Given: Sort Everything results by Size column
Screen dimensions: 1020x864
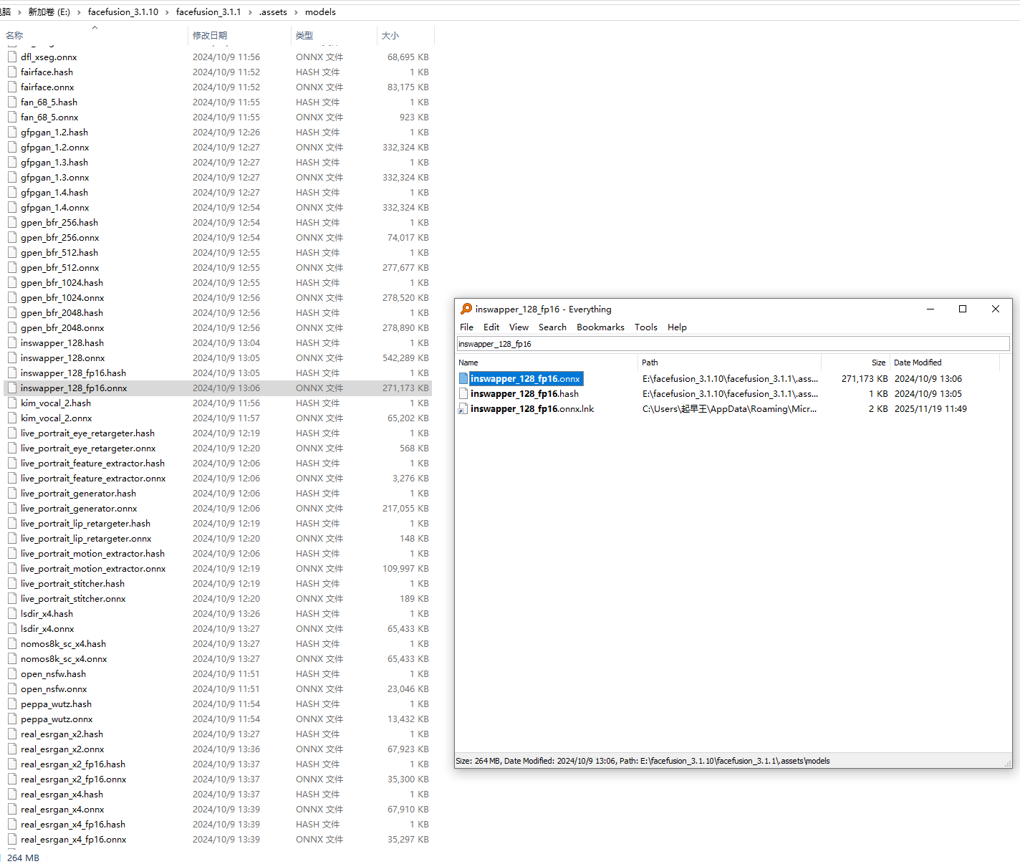Looking at the screenshot, I should pyautogui.click(x=878, y=363).
